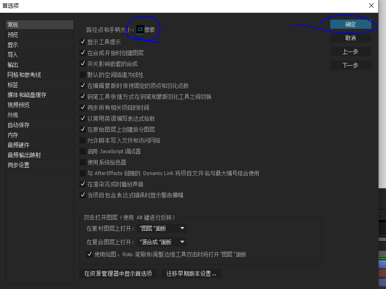The height and width of the screenshot is (289, 386).
Task: Enable 允许脚本写入文件和访问网络
Action: 83,140
